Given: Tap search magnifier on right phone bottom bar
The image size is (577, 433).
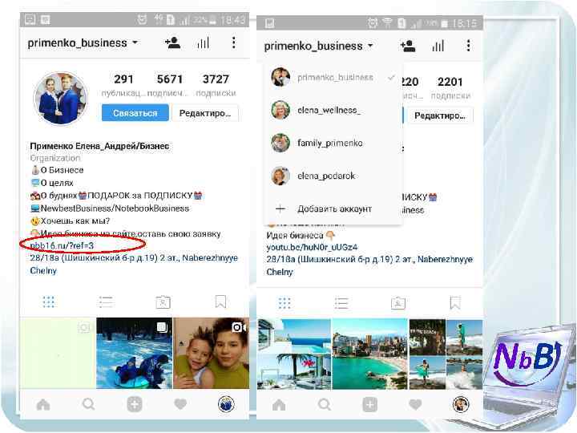Looking at the screenshot, I should pos(325,405).
